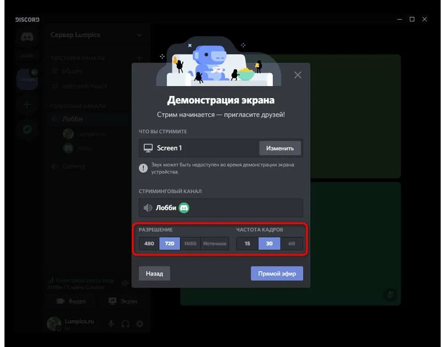Click the exclamation warning icon

coord(143,168)
